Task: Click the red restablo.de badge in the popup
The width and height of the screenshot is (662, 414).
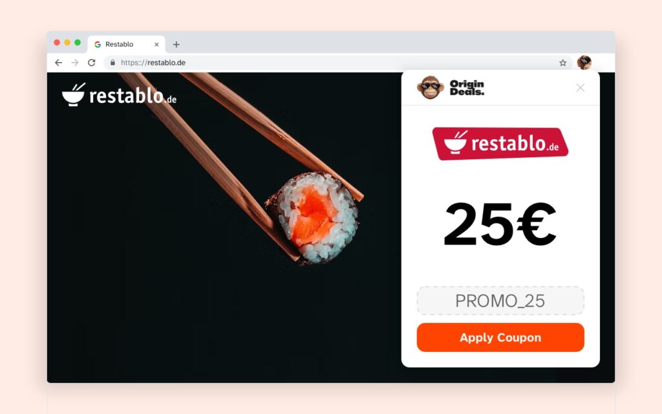Action: (x=500, y=144)
